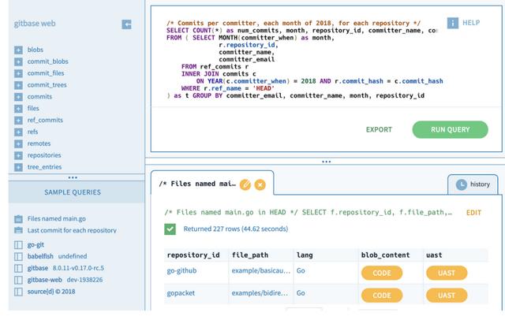The height and width of the screenshot is (320, 505).
Task: View CODE for gopacket row
Action: pyautogui.click(x=382, y=296)
